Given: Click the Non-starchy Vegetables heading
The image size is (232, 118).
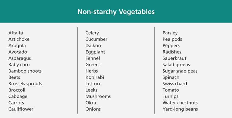Looking at the screenshot, I should 116,12.
